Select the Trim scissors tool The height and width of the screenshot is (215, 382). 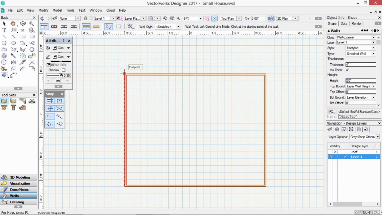coord(4,68)
